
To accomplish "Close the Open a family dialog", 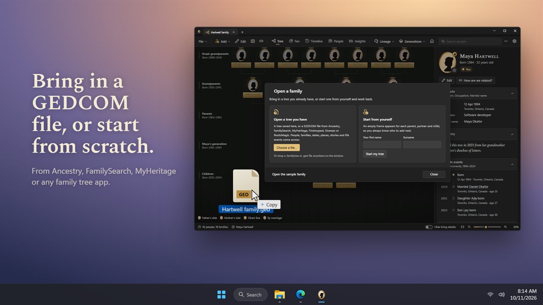I will [x=434, y=174].
